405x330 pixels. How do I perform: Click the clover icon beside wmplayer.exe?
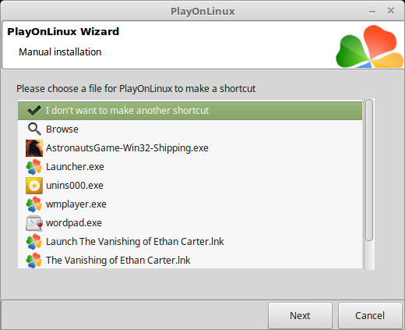tap(34, 204)
